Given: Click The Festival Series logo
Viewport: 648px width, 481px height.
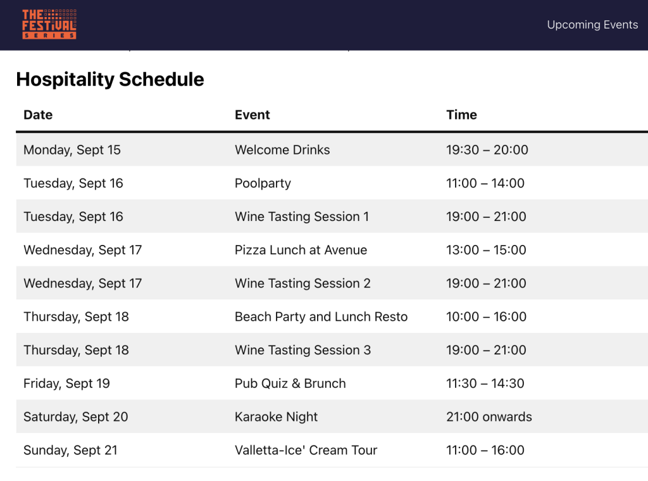Looking at the screenshot, I should (49, 25).
